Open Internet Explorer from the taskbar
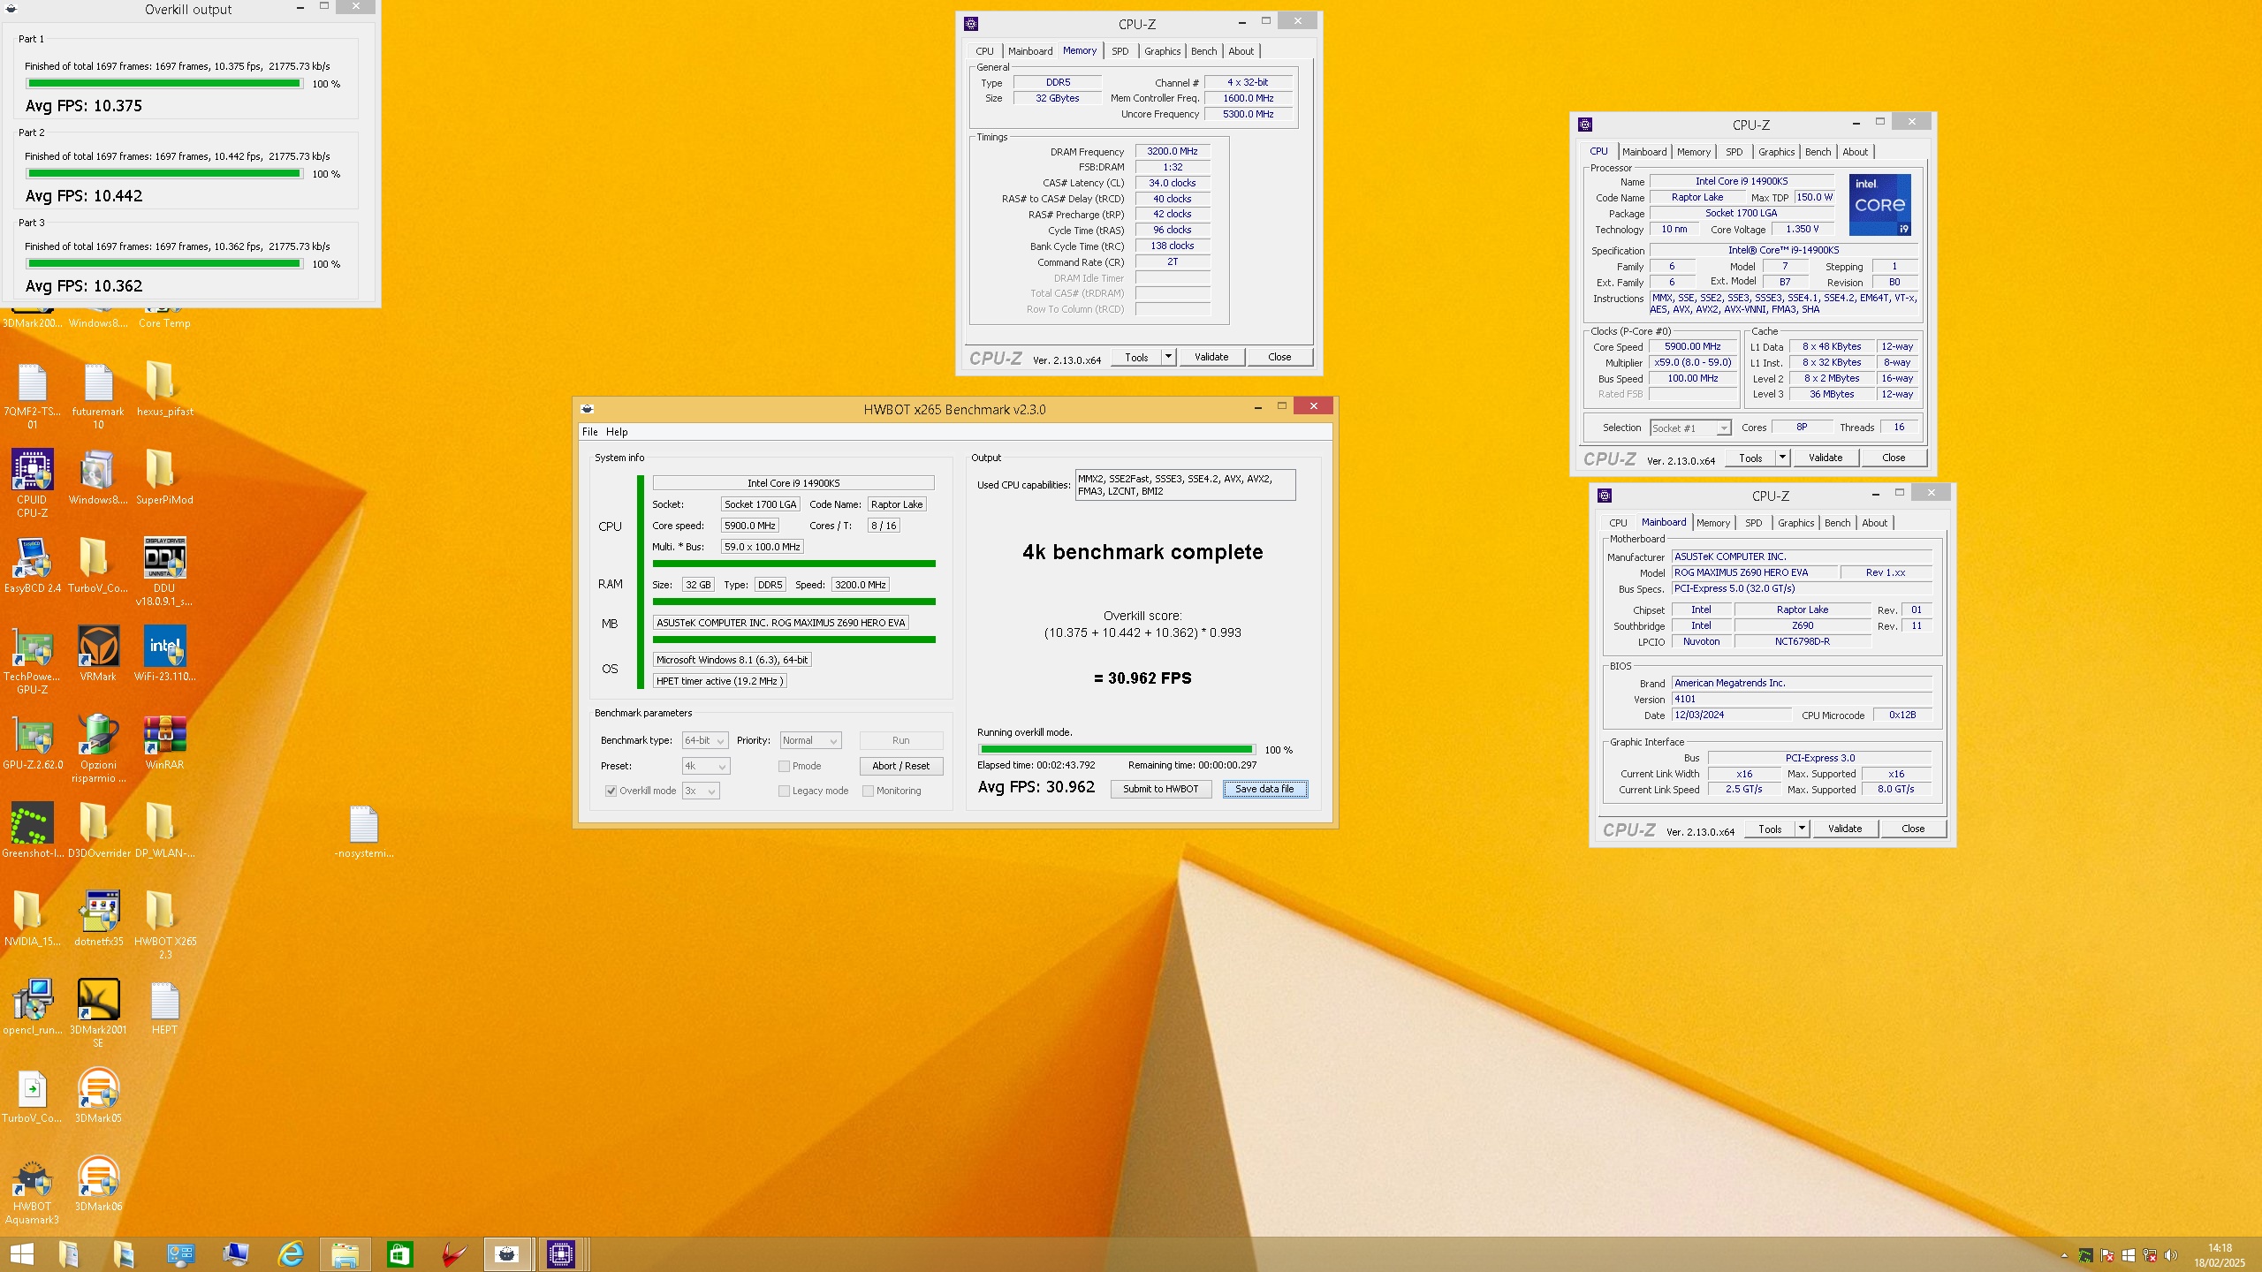2262x1272 pixels. pyautogui.click(x=291, y=1253)
